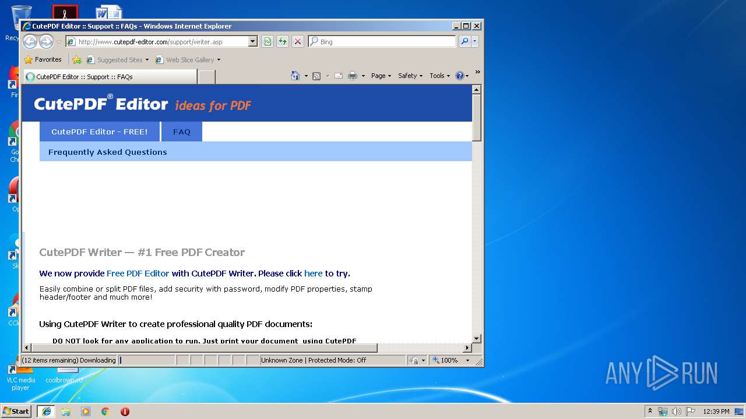Click the vertical scrollbar down arrow
This screenshot has height=419, width=746.
pos(476,338)
